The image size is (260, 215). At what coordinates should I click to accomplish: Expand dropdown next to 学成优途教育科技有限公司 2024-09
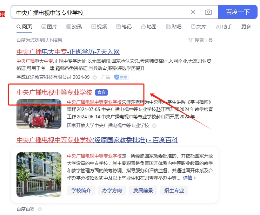point(95,77)
